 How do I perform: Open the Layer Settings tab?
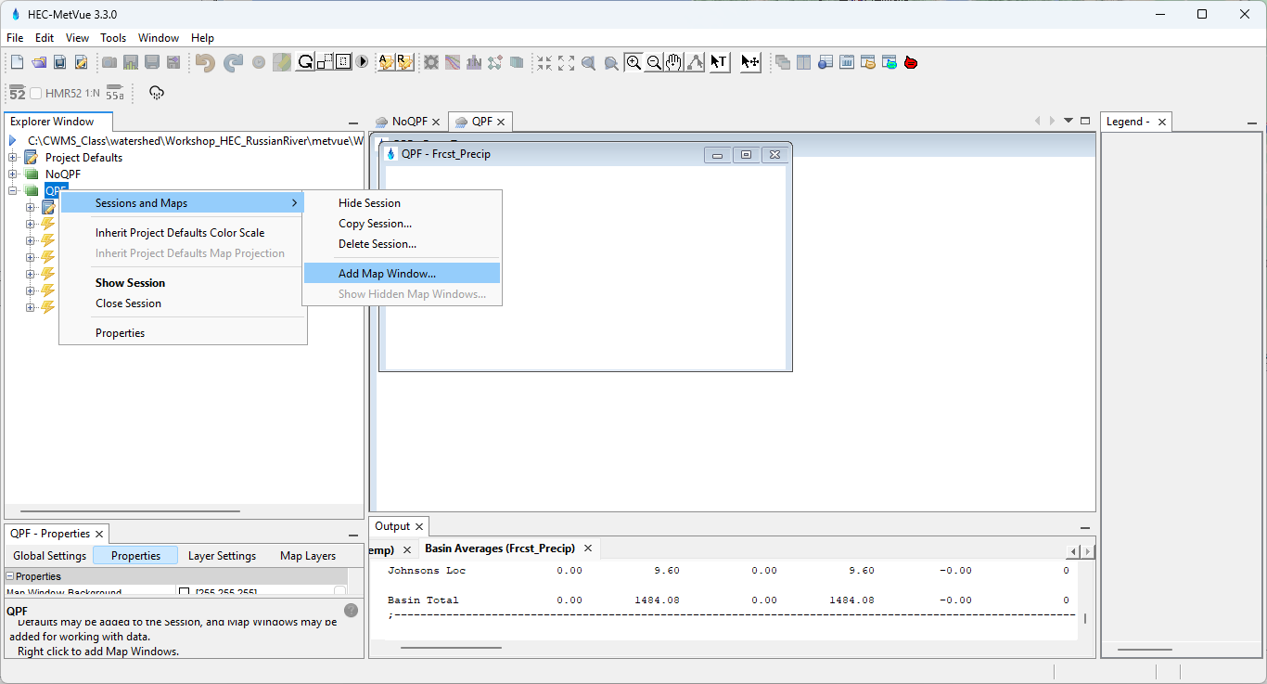tap(222, 556)
